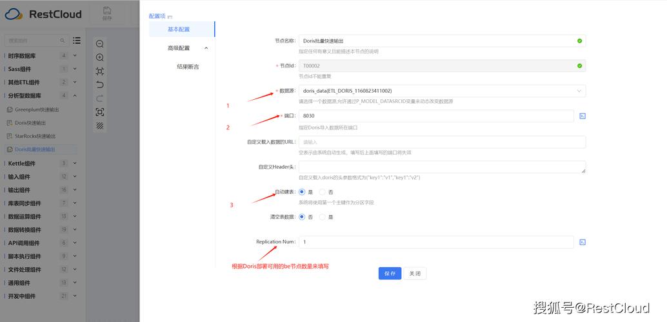This screenshot has width=667, height=322.
Task: Expand 其他ETL组件 category
Action: coord(75,82)
